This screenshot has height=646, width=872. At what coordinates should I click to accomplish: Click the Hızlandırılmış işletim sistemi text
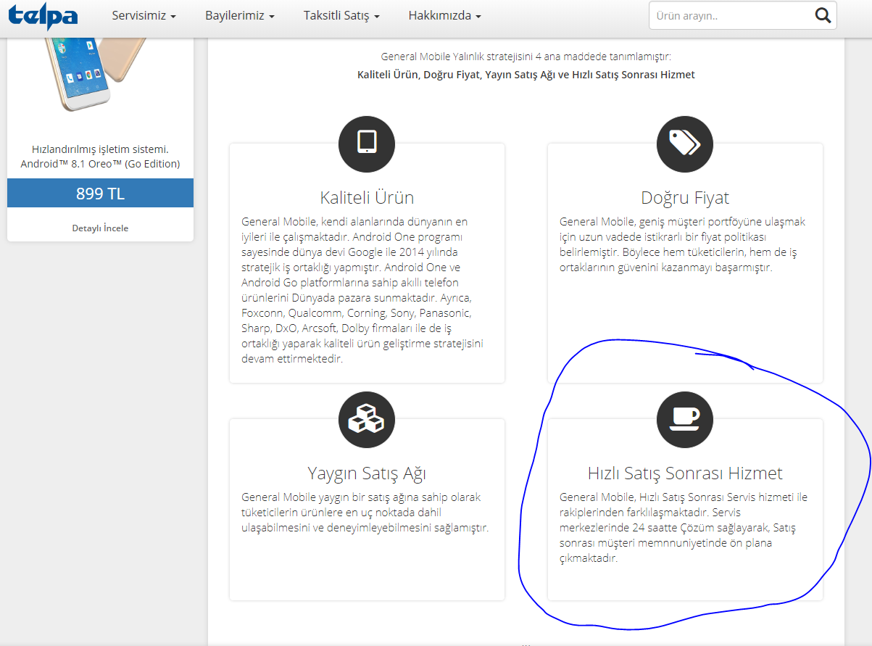pos(100,149)
